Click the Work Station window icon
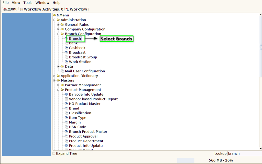 point(66,62)
